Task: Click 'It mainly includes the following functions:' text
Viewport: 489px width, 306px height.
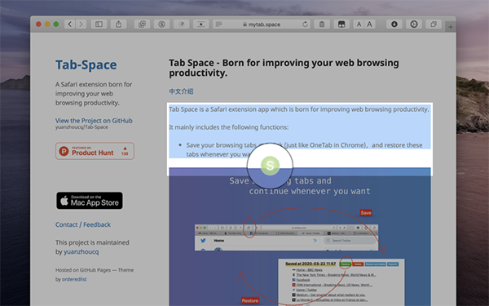Action: click(x=228, y=127)
